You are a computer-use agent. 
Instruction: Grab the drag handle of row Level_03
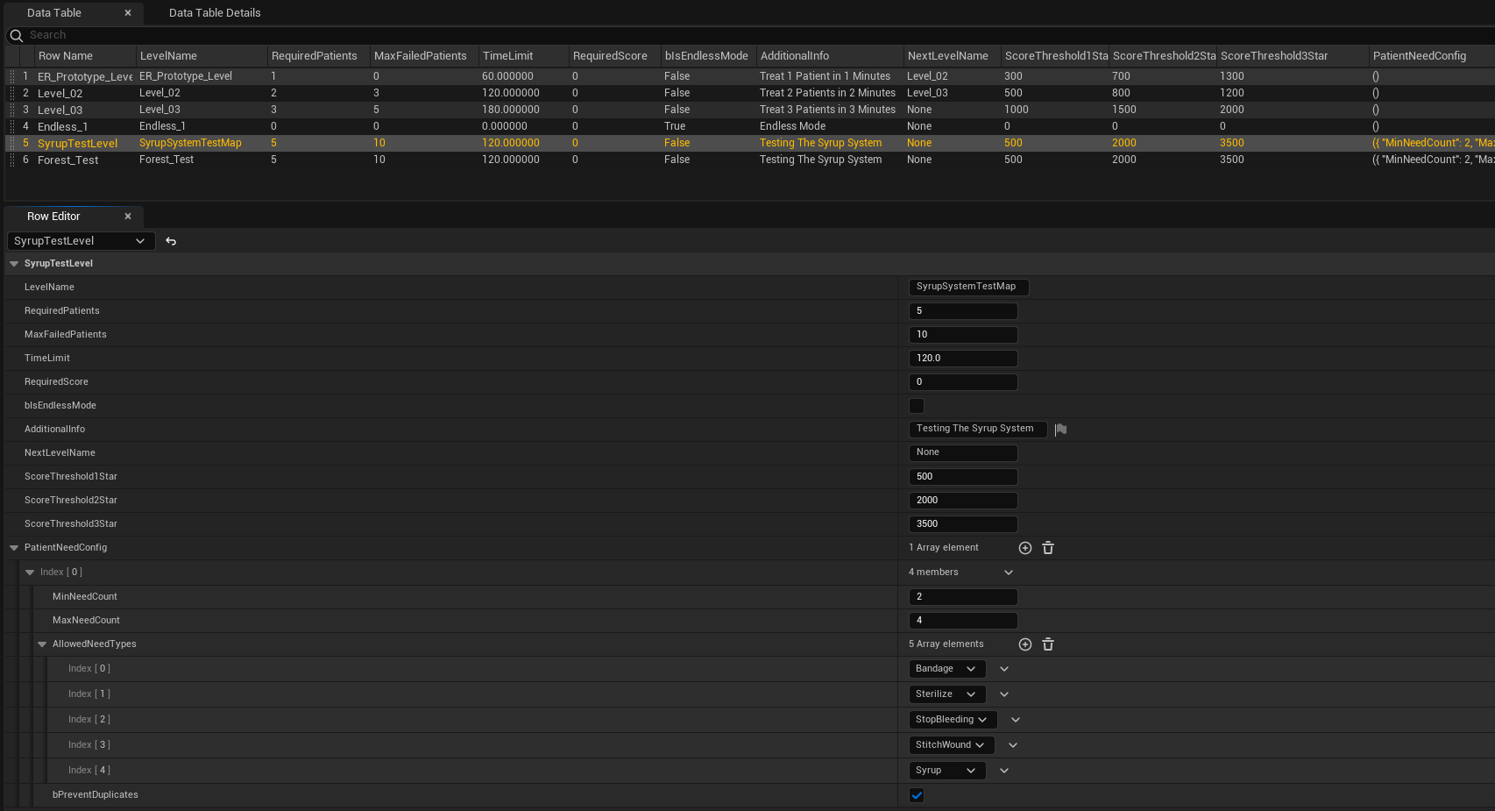point(12,110)
